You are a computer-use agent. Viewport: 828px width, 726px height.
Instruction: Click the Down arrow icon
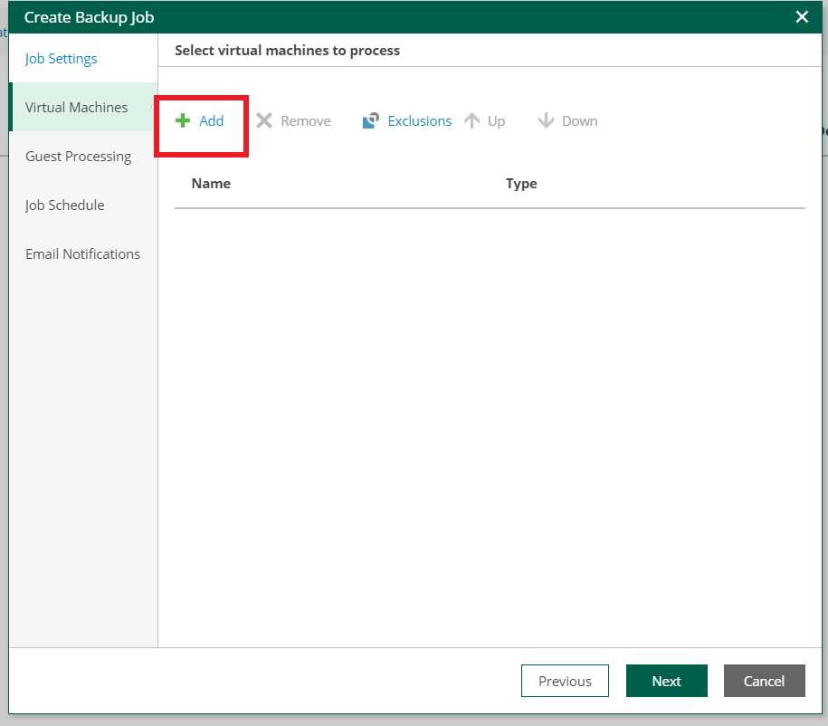pyautogui.click(x=547, y=119)
